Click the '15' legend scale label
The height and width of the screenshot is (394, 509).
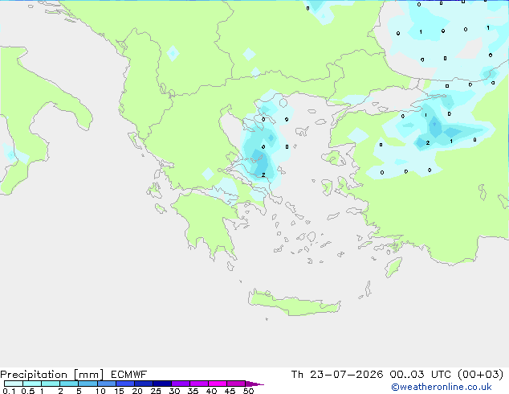tap(119, 391)
